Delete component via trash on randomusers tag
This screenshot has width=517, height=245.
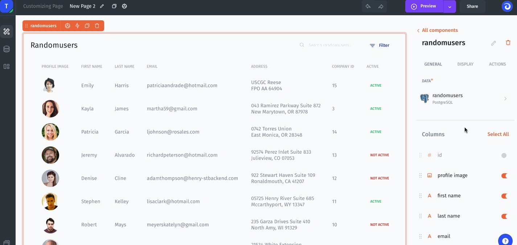tap(97, 26)
